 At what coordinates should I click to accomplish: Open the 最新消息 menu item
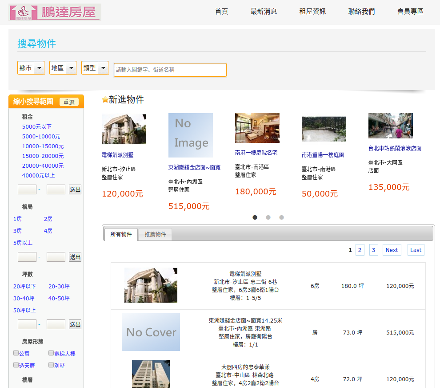pos(264,12)
